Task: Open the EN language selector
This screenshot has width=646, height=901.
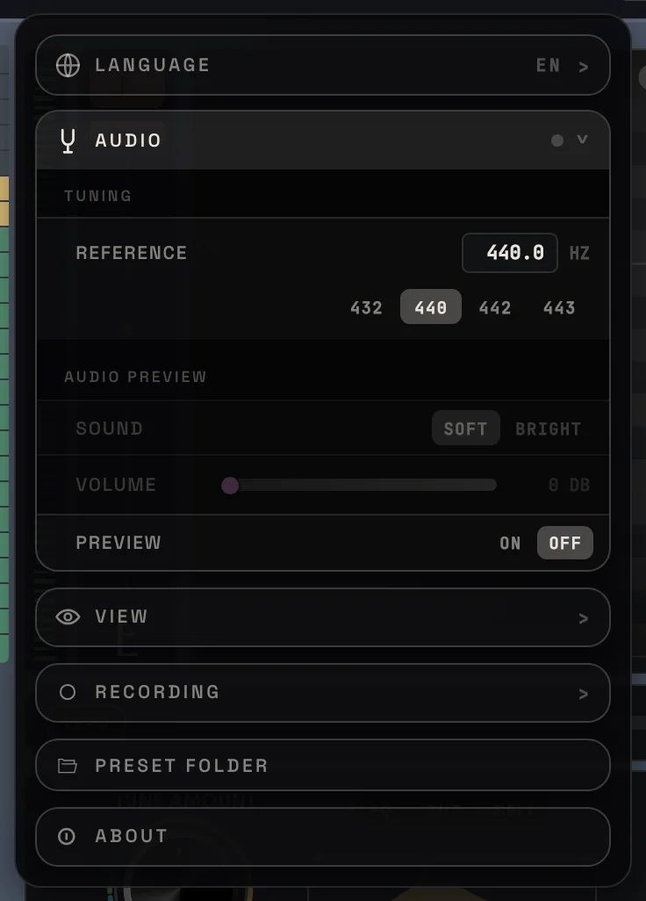Action: pos(549,66)
